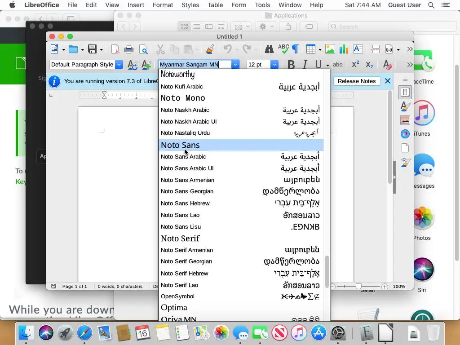Viewport: 460px width, 345px height.
Task: Click the Save floppy disk icon
Action: [93, 49]
